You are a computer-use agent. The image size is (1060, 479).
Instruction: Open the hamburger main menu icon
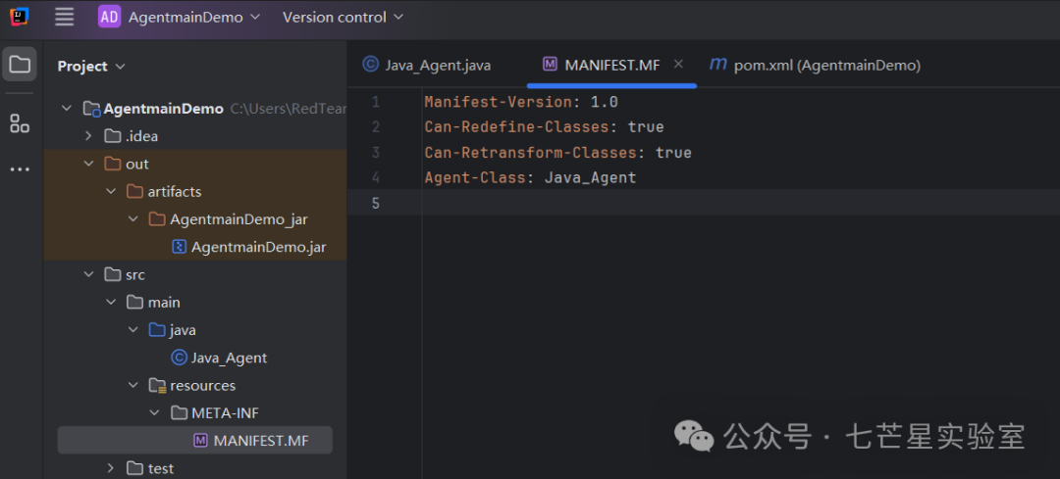(64, 17)
